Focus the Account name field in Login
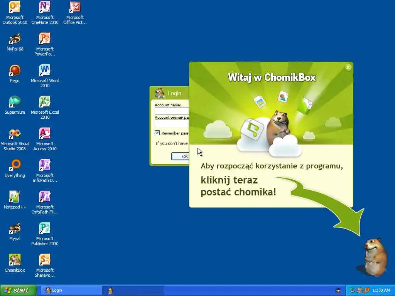 (x=172, y=111)
